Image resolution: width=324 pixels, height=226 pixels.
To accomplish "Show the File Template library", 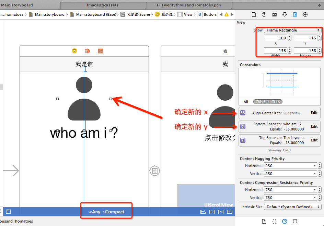I will click(x=264, y=221).
